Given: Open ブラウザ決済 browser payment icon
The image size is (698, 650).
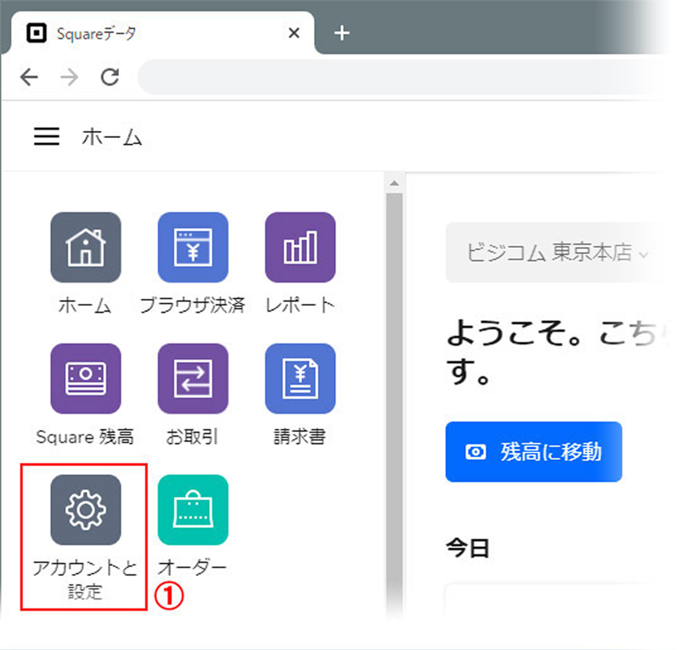Looking at the screenshot, I should pyautogui.click(x=192, y=247).
